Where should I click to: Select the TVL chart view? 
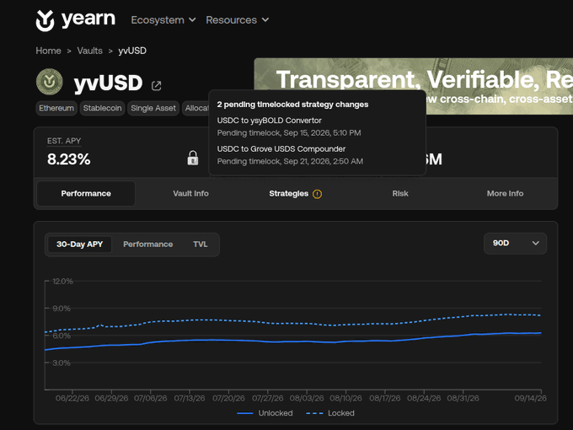(x=201, y=245)
